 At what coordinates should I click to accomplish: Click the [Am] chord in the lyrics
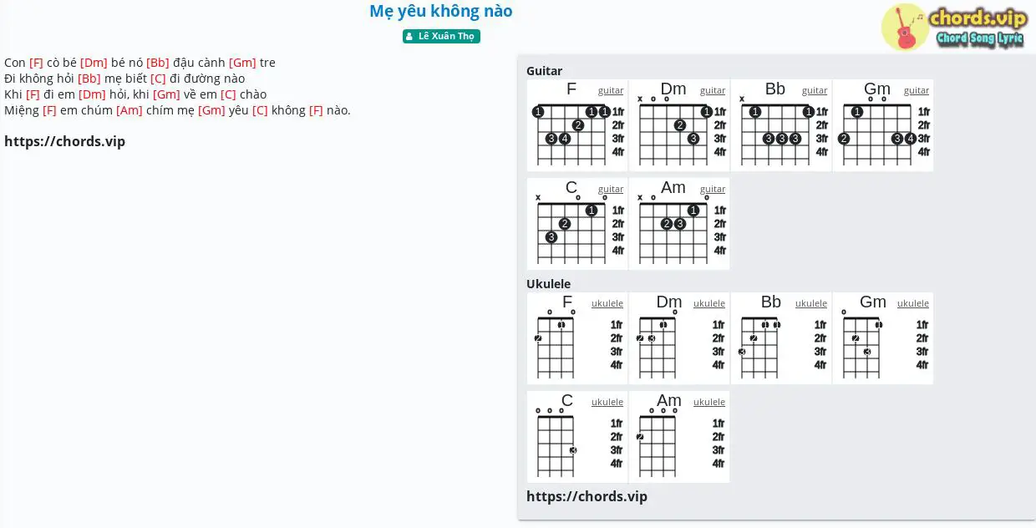(129, 110)
